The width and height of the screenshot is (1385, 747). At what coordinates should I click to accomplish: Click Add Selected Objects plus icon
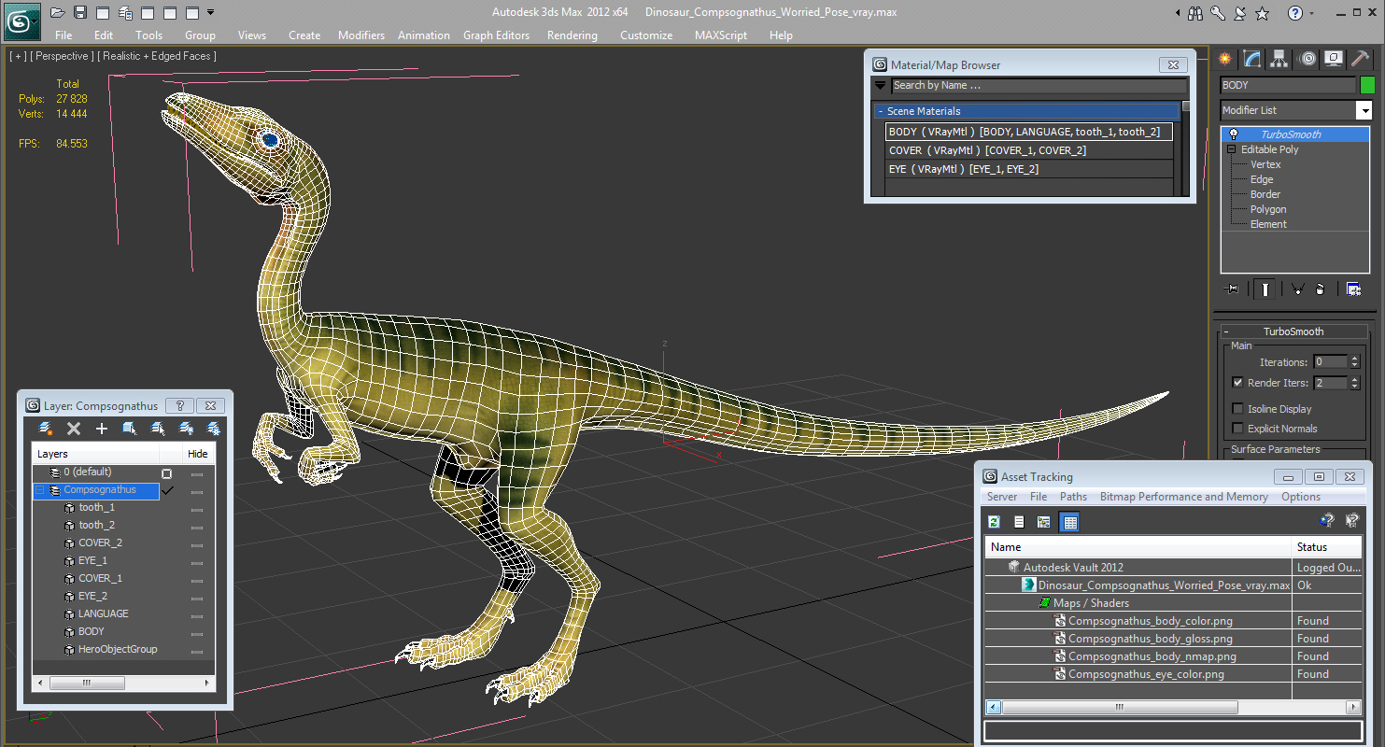102,429
